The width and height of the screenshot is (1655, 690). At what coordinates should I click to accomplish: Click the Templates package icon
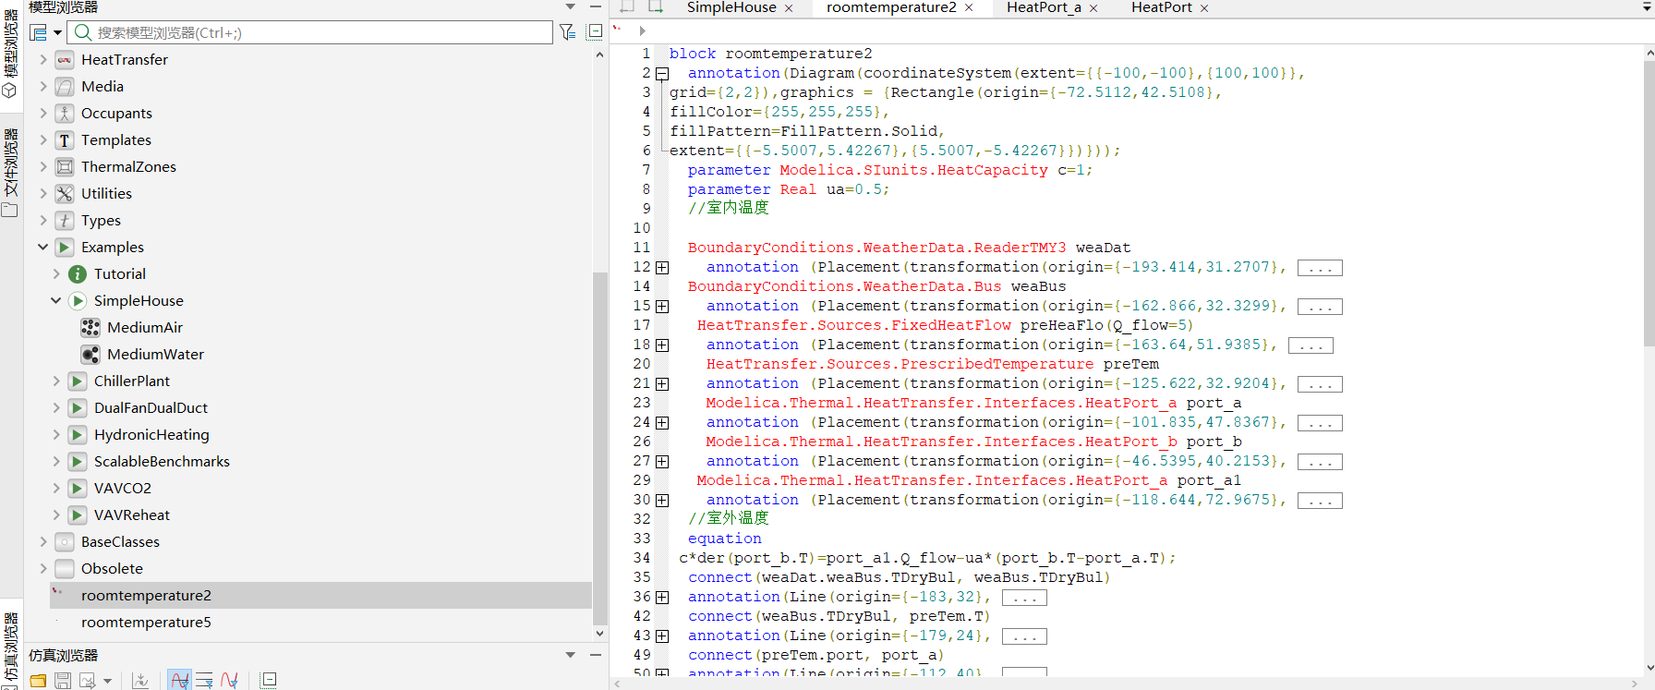(65, 140)
